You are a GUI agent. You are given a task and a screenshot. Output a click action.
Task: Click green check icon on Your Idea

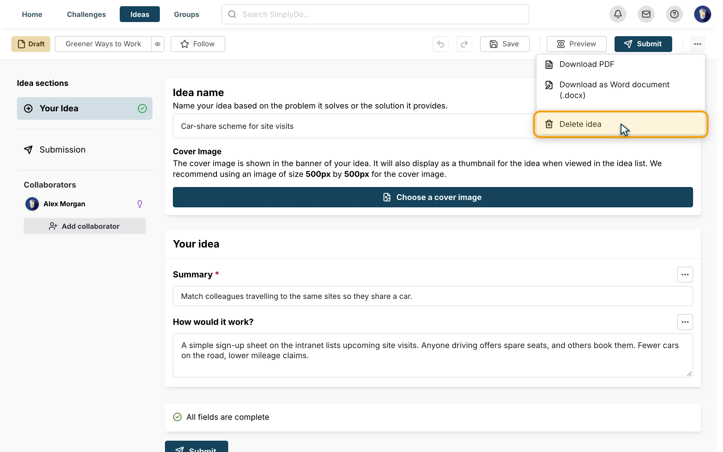pos(142,108)
